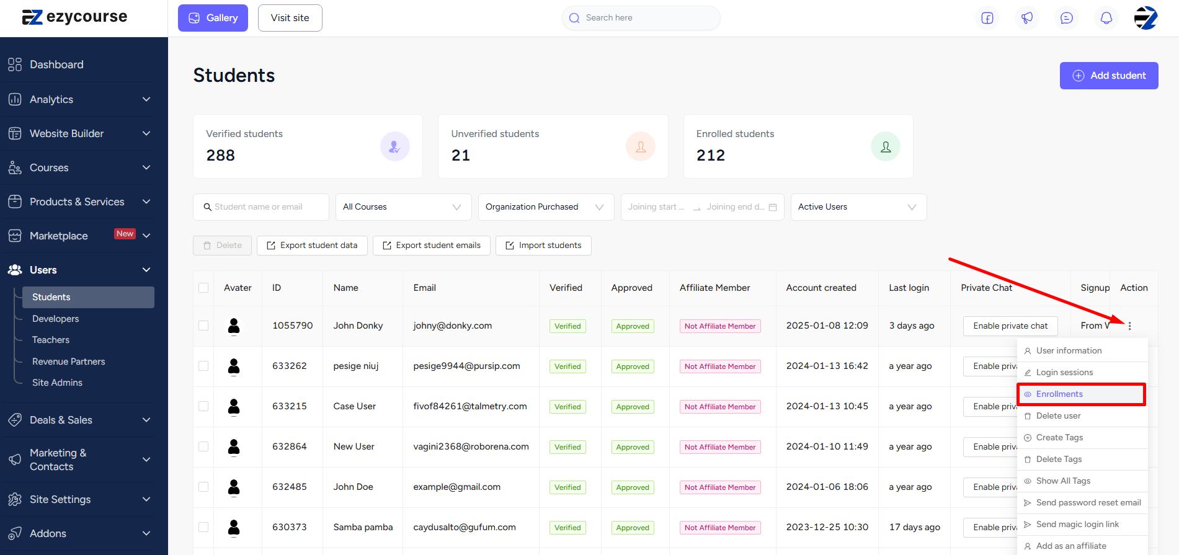
Task: Open the megaphone announcements icon
Action: click(x=1027, y=18)
